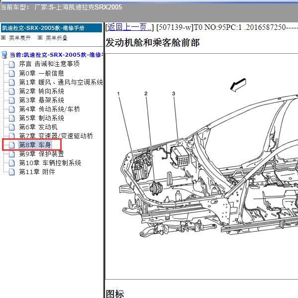Image resolution: width=298 pixels, height=298 pixels.
Task: Open 第4章 传动系统/车桥
Action: (49, 109)
